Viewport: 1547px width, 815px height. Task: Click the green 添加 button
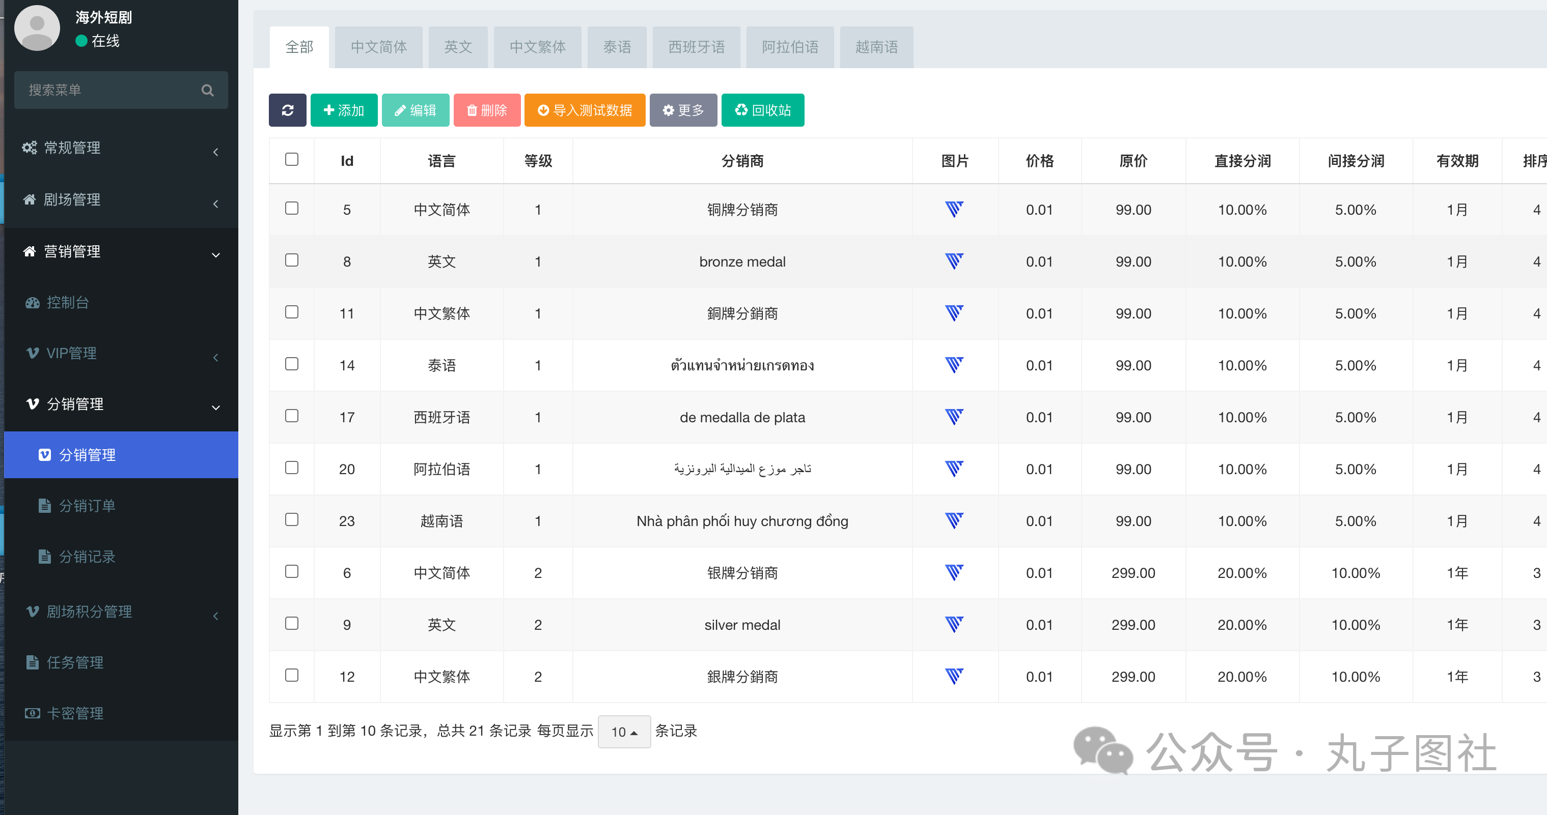(x=344, y=110)
